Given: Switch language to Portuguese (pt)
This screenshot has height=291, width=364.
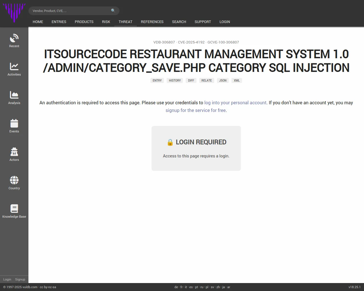Looking at the screenshot, I should click(x=197, y=287).
